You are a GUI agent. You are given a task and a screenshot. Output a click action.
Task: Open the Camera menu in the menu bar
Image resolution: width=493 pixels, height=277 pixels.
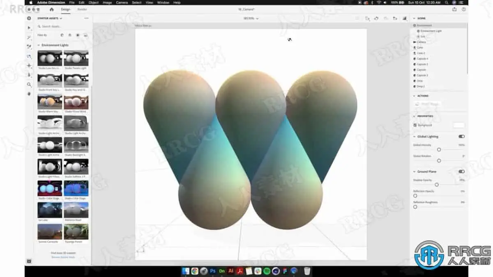tap(122, 2)
